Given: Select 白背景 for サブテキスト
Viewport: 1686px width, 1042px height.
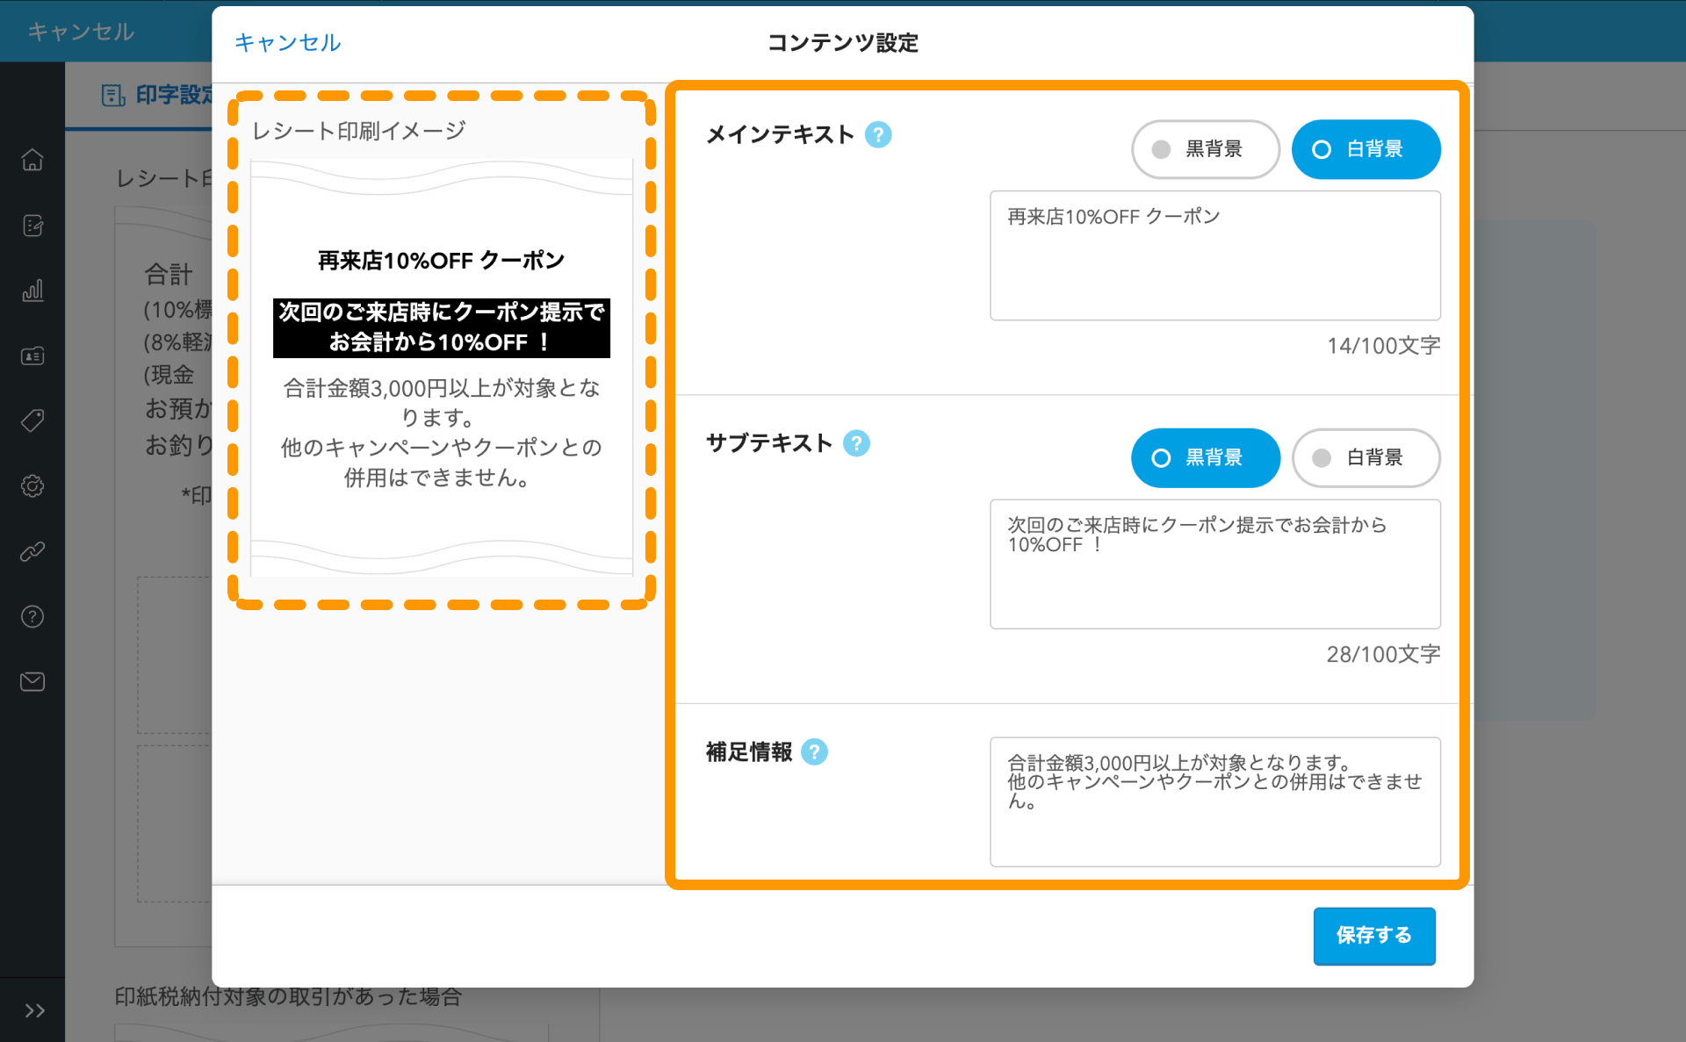Looking at the screenshot, I should click(1365, 457).
